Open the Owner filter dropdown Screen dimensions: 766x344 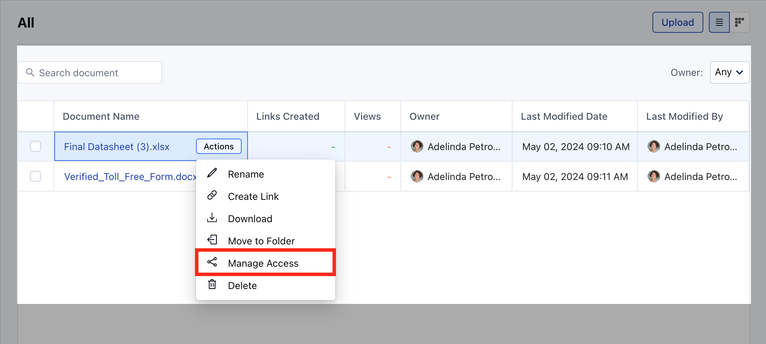pyautogui.click(x=729, y=72)
